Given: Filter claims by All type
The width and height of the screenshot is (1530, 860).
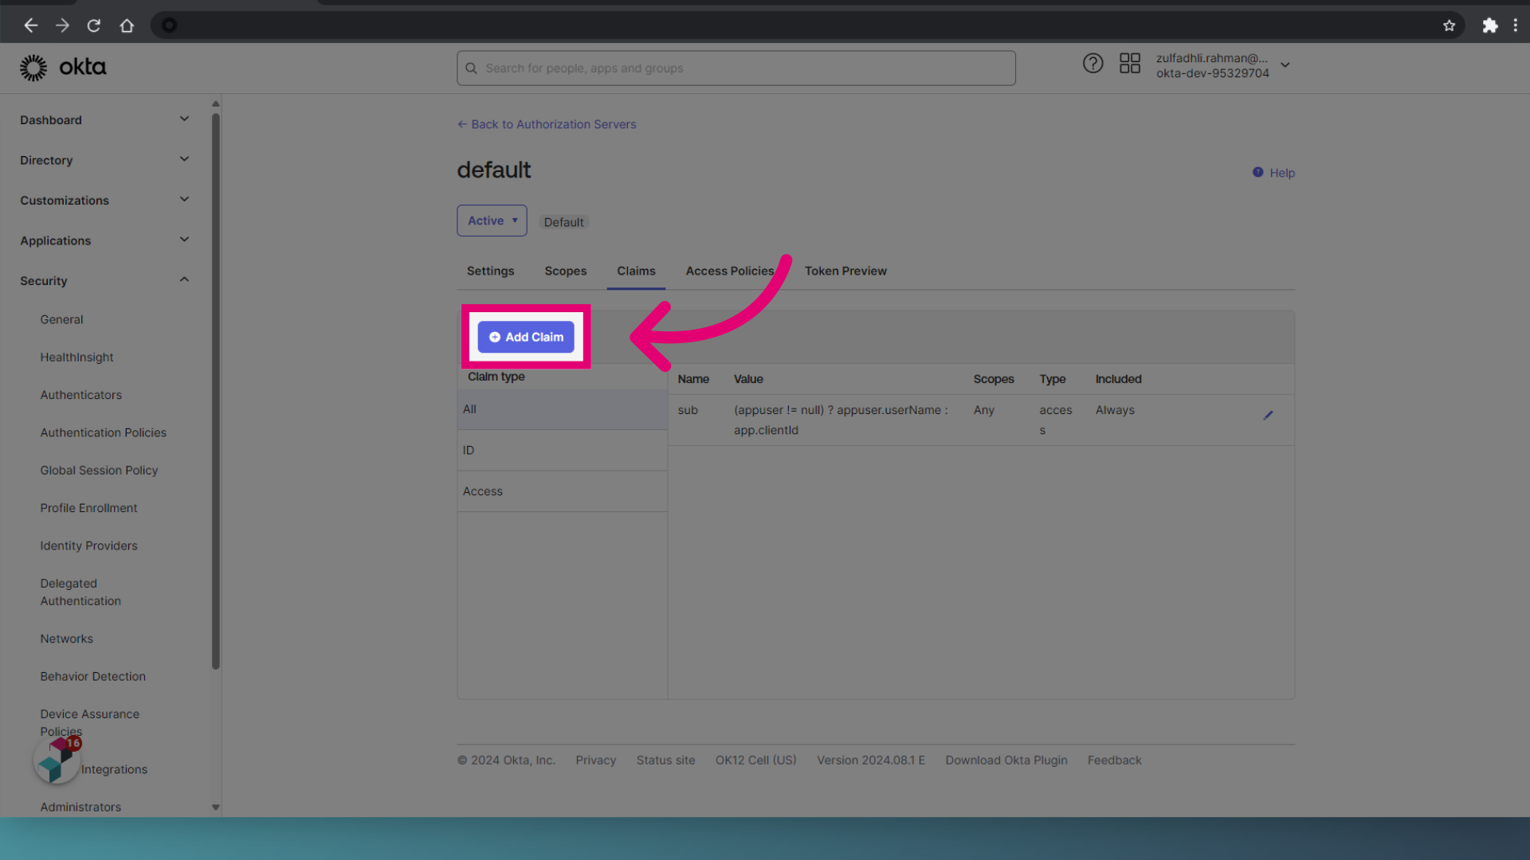Looking at the screenshot, I should point(563,409).
